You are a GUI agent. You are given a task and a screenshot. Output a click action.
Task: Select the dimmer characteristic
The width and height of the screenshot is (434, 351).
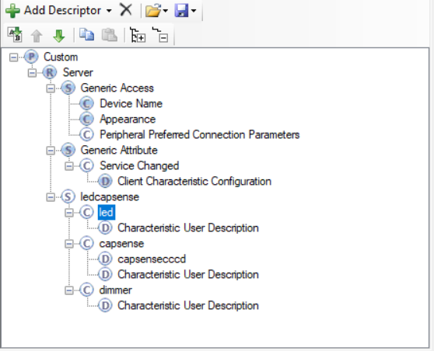click(x=115, y=290)
